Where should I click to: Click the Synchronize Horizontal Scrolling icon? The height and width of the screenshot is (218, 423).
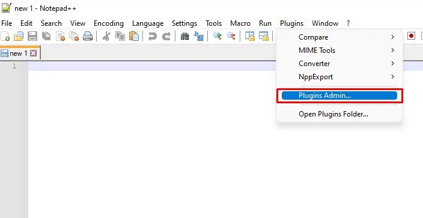pyautogui.click(x=264, y=36)
